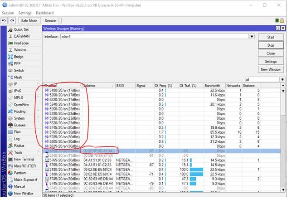Open Partition from sidebar
287x199 pixels.
pos(20,173)
